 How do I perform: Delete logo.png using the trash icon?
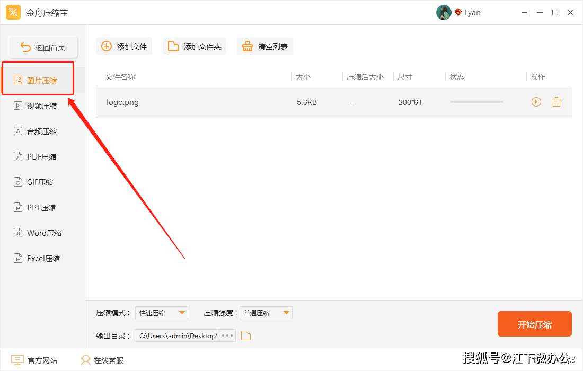click(x=556, y=102)
